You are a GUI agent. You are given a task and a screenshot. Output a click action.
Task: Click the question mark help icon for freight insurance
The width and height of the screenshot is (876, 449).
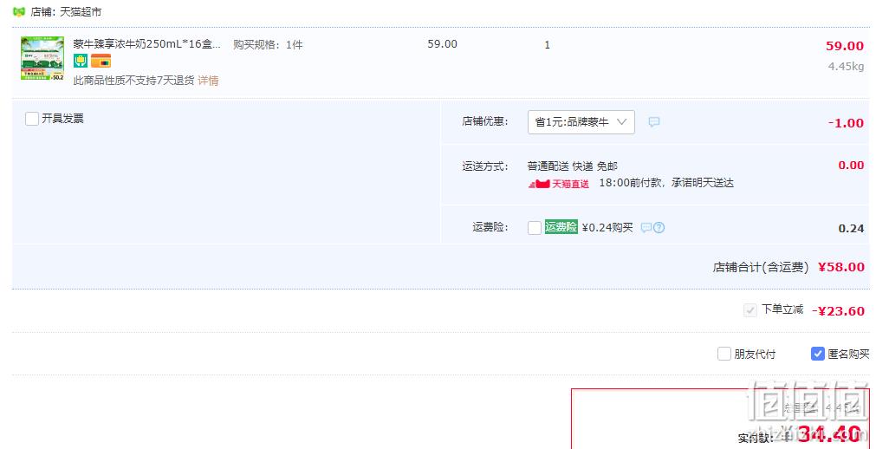tap(659, 228)
